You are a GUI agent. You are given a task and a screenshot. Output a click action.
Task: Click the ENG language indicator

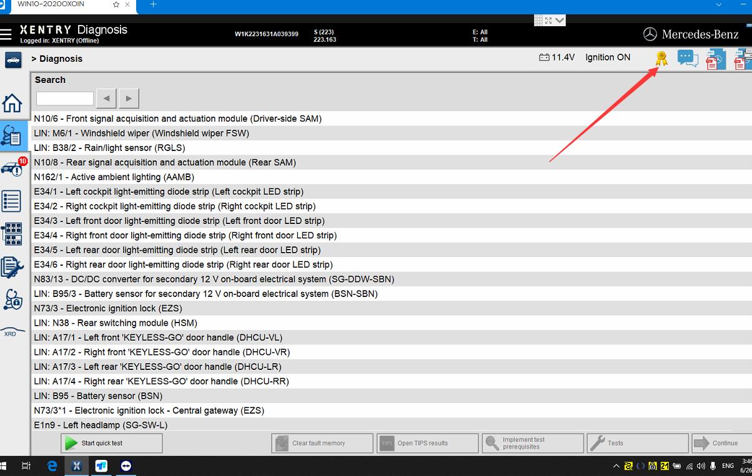coord(728,466)
